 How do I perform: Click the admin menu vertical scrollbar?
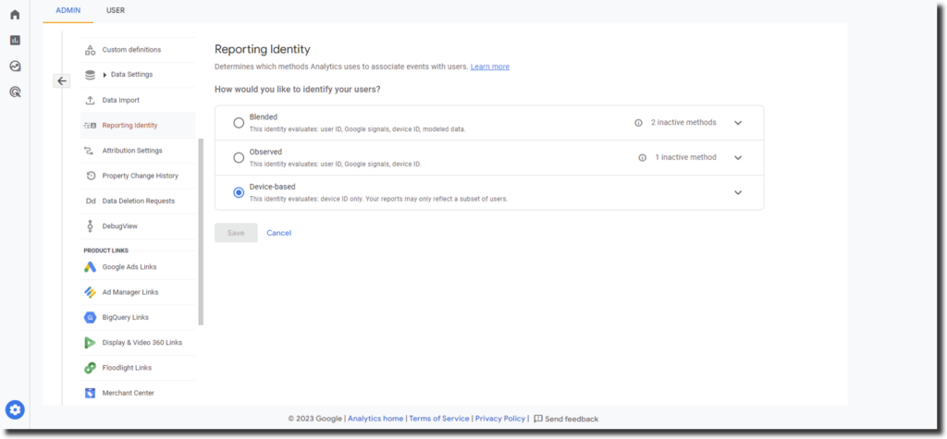coord(201,231)
